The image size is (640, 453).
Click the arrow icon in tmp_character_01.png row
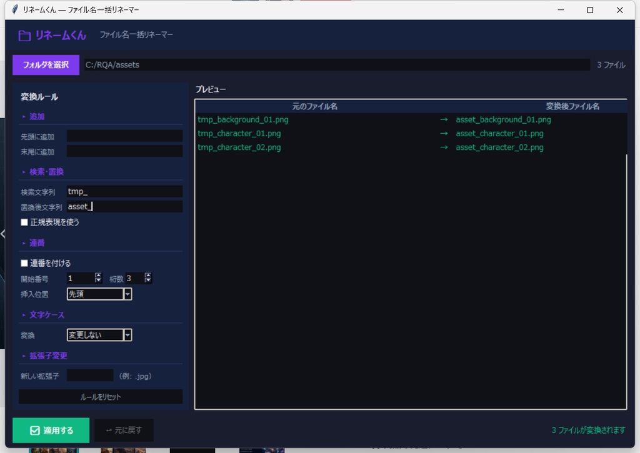click(444, 134)
